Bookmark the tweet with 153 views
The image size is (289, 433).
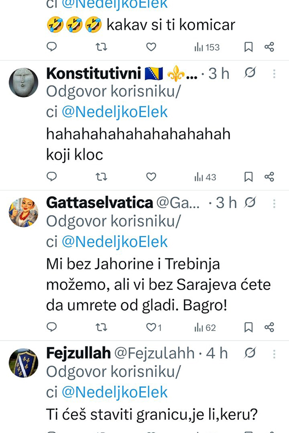click(249, 47)
